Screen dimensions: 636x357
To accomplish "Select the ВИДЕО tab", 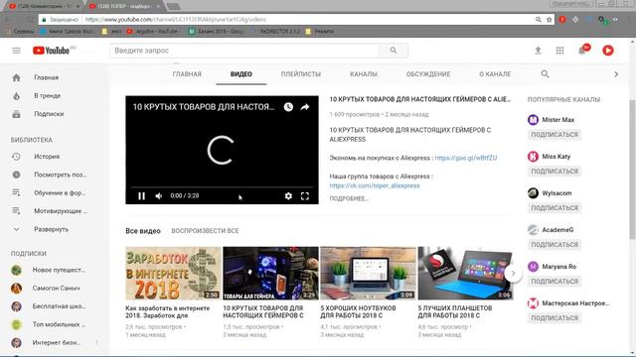I will (240, 74).
